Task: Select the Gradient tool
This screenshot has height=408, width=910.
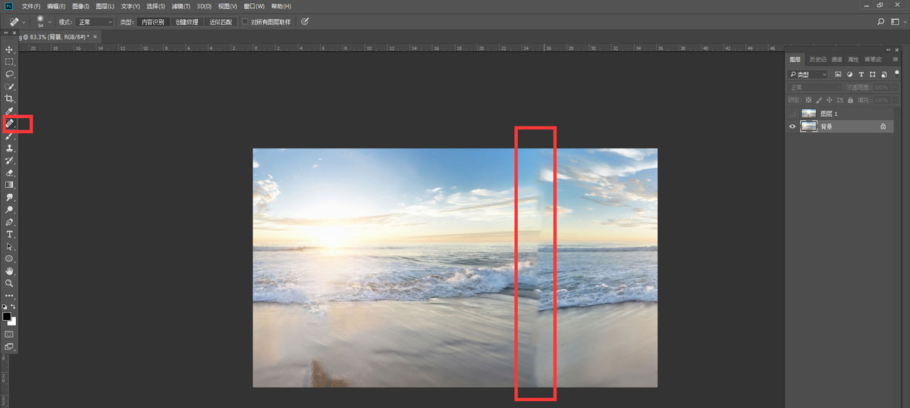Action: 9,185
